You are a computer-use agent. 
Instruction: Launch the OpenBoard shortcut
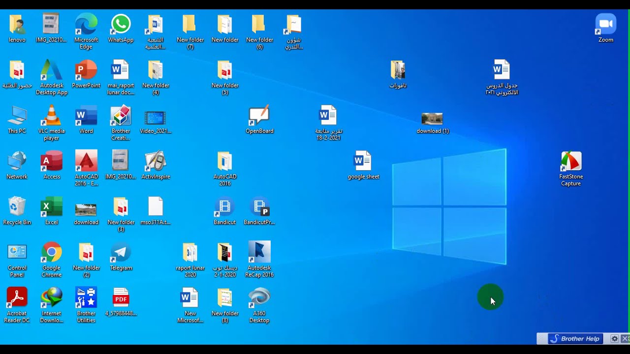[x=259, y=119]
